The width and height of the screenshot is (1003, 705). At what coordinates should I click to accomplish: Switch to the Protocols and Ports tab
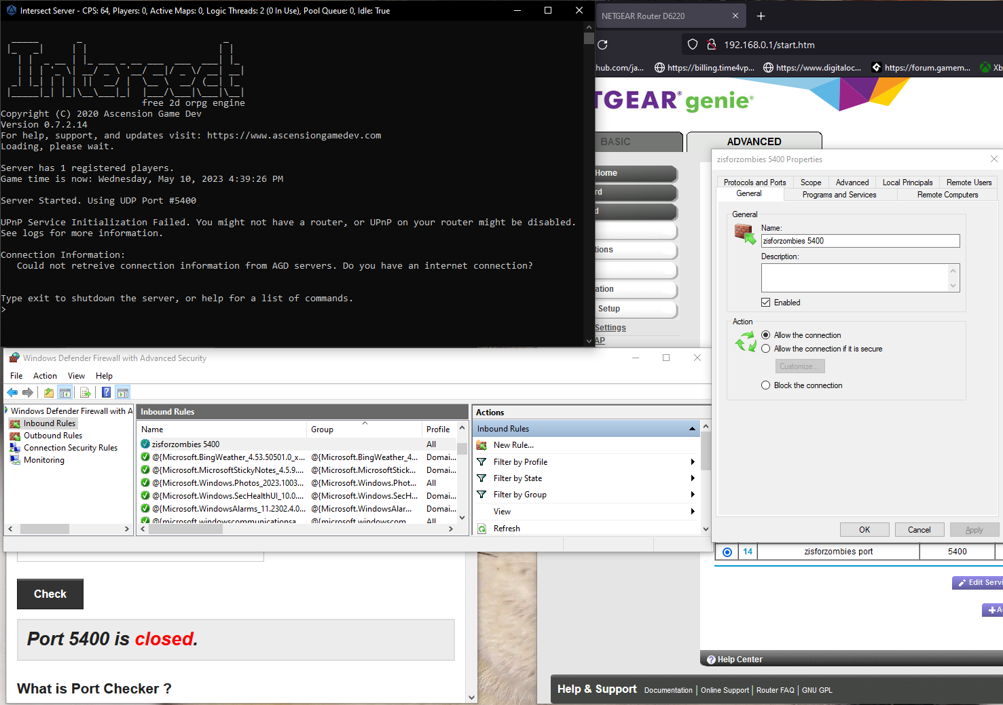[754, 182]
